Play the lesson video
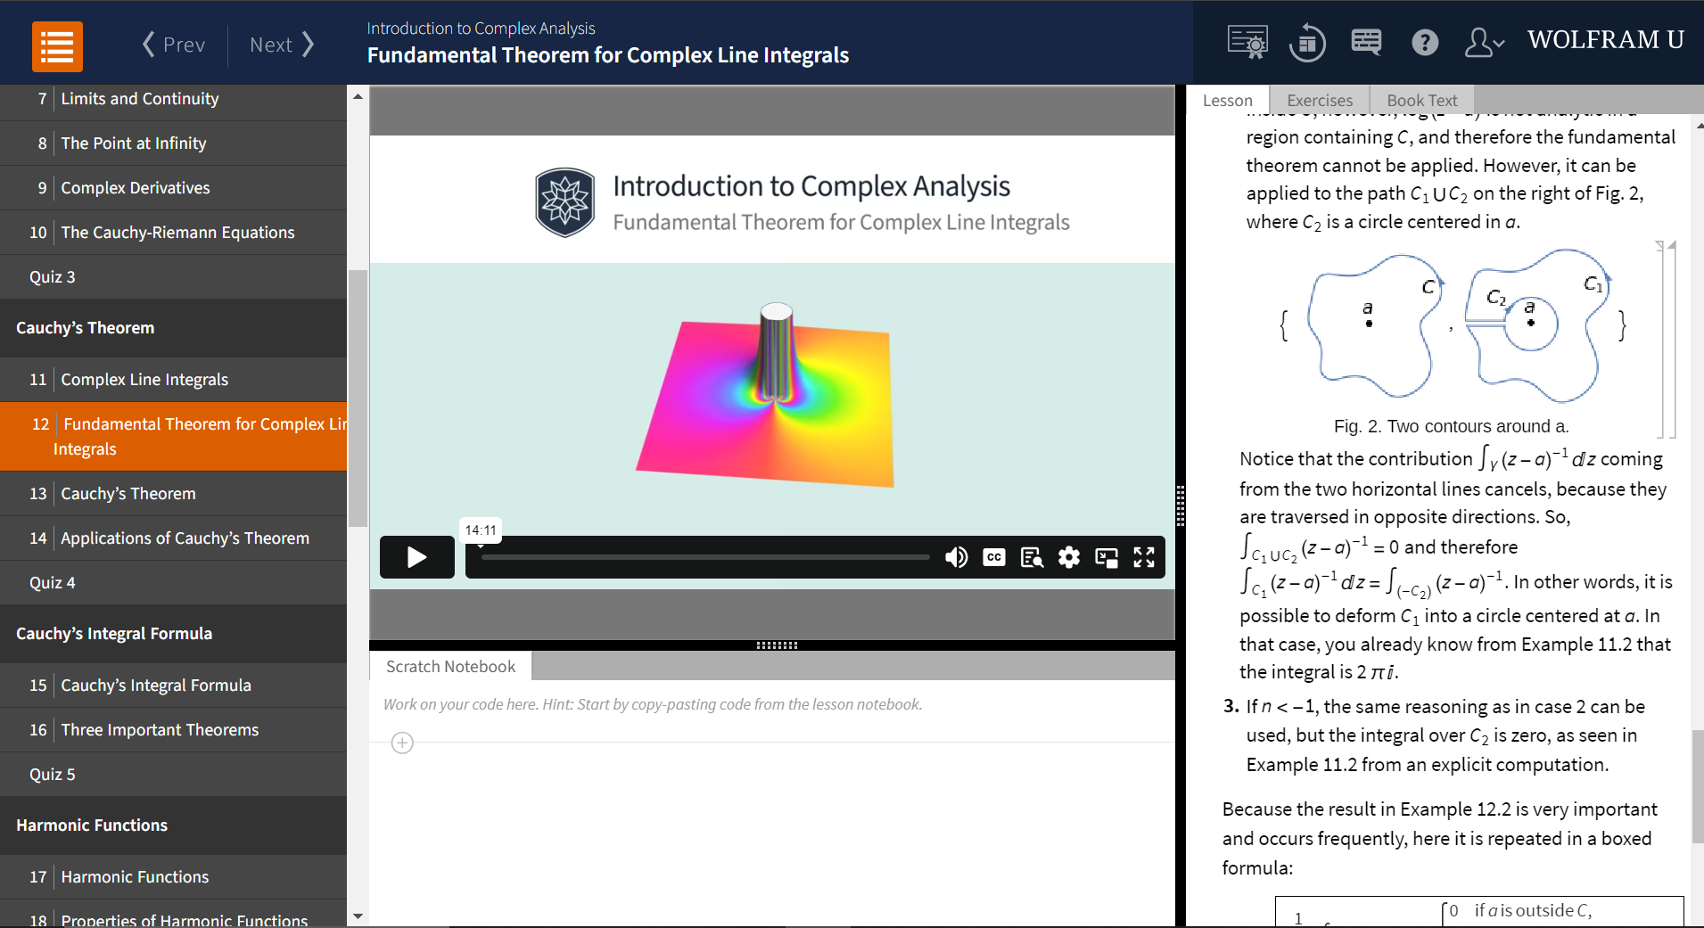The width and height of the screenshot is (1704, 928). point(417,557)
